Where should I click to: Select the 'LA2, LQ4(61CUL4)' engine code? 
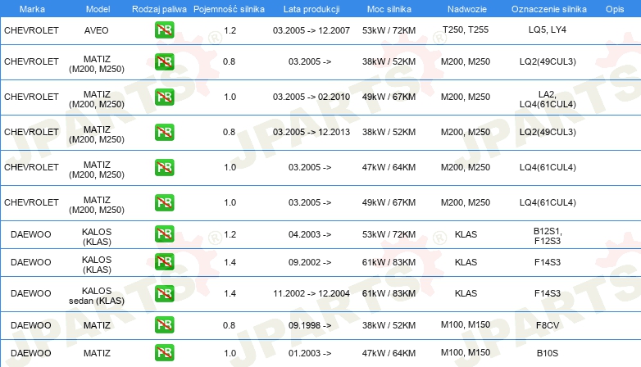pos(548,99)
